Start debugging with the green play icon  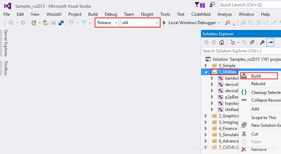click(164, 23)
